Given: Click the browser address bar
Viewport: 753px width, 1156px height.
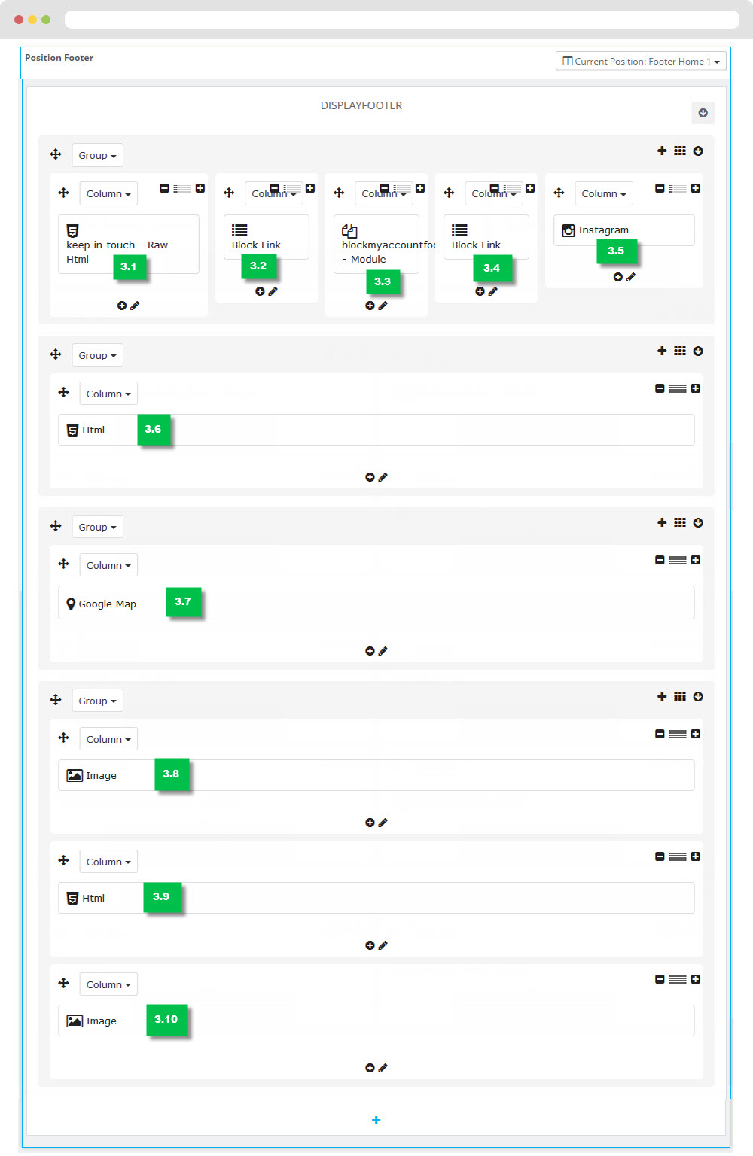Looking at the screenshot, I should (402, 20).
